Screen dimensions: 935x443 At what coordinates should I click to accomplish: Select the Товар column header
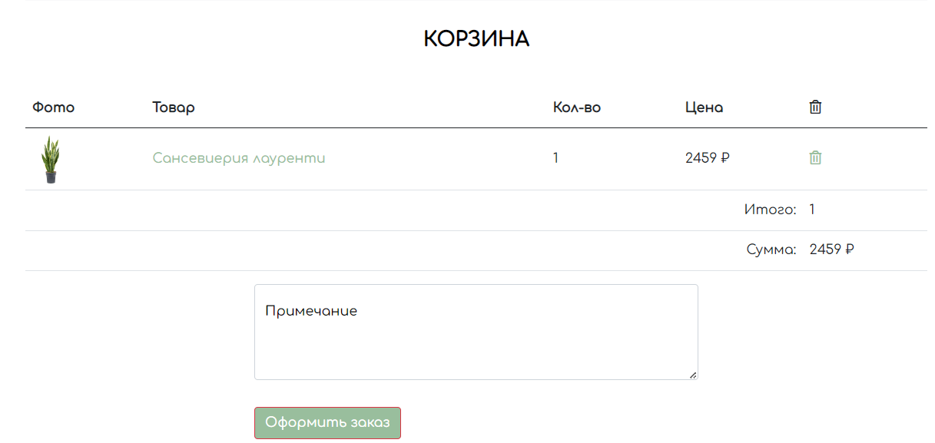pos(174,107)
